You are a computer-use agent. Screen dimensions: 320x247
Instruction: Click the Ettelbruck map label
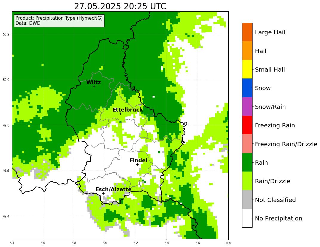point(127,110)
